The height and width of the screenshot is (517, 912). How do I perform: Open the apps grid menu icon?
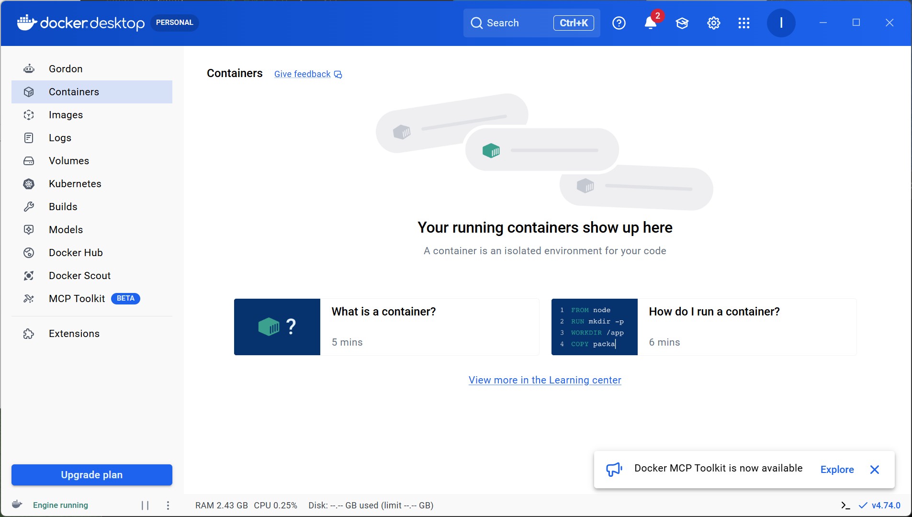[x=744, y=23]
